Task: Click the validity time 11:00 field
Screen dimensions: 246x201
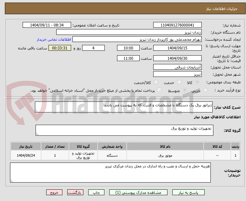Action: point(128,58)
